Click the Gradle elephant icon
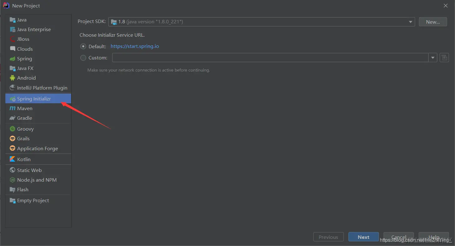 [12, 118]
